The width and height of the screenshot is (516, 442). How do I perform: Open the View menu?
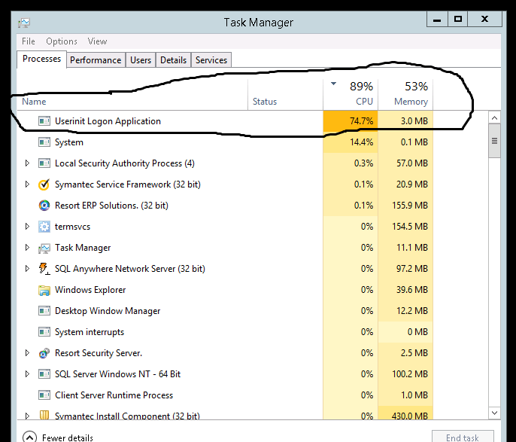(97, 41)
